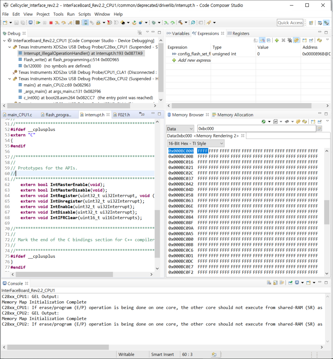Toggle the highlighted debug mode button in main toolbar

coord(86,23)
